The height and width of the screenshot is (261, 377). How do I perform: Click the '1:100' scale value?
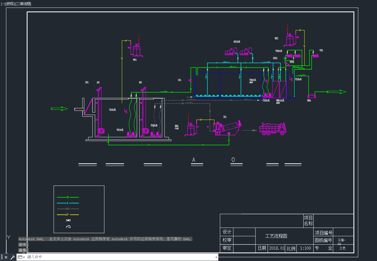(306, 248)
